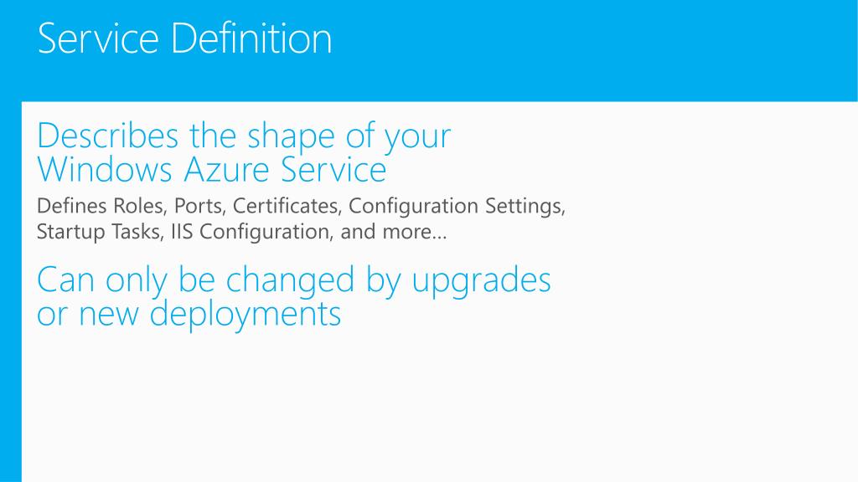858x482 pixels.
Task: Select the phrase 'IIS Configuration'
Action: coord(251,233)
